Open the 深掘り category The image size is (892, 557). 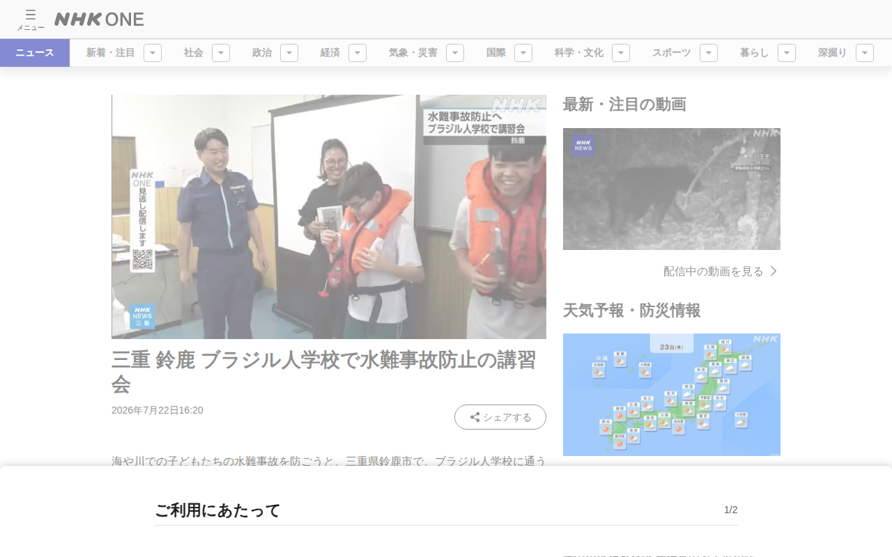(833, 53)
